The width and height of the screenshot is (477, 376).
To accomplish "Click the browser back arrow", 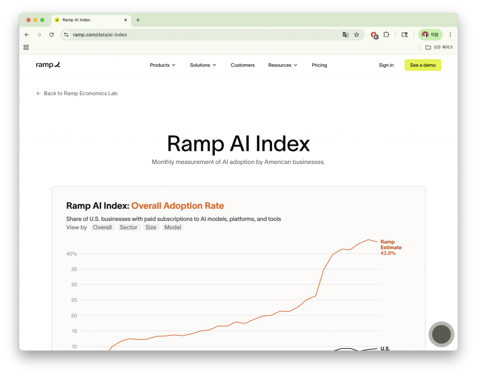I will coord(27,34).
